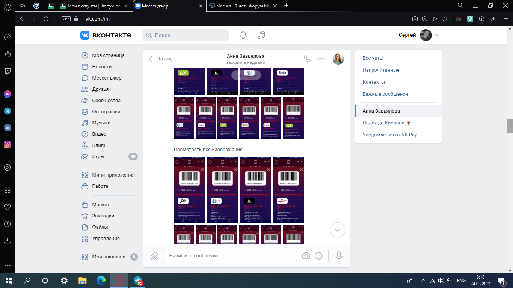The image size is (513, 288).
Task: Reload the vk.com page
Action: [x=46, y=19]
